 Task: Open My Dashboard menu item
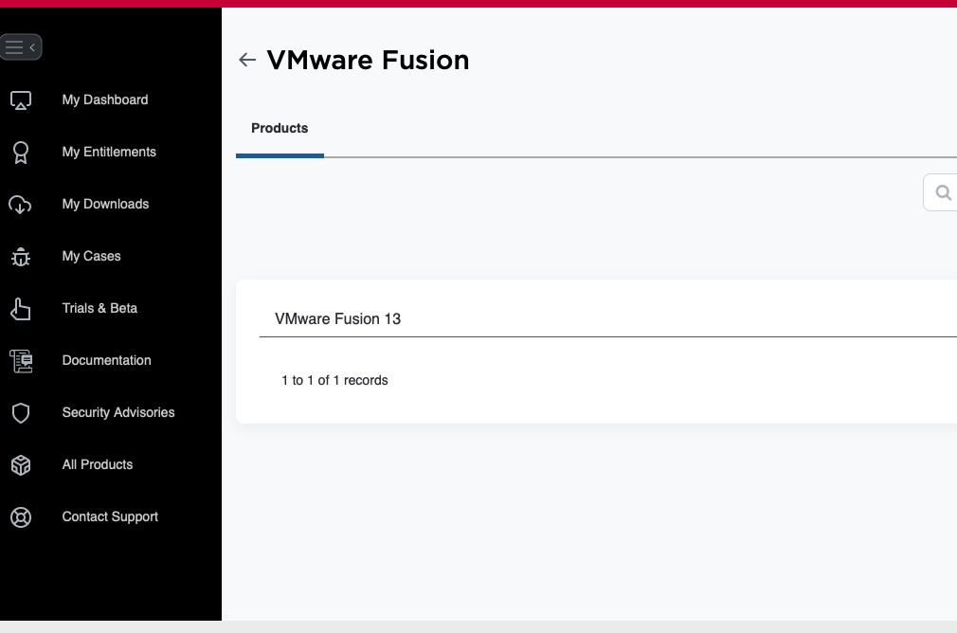tap(105, 99)
